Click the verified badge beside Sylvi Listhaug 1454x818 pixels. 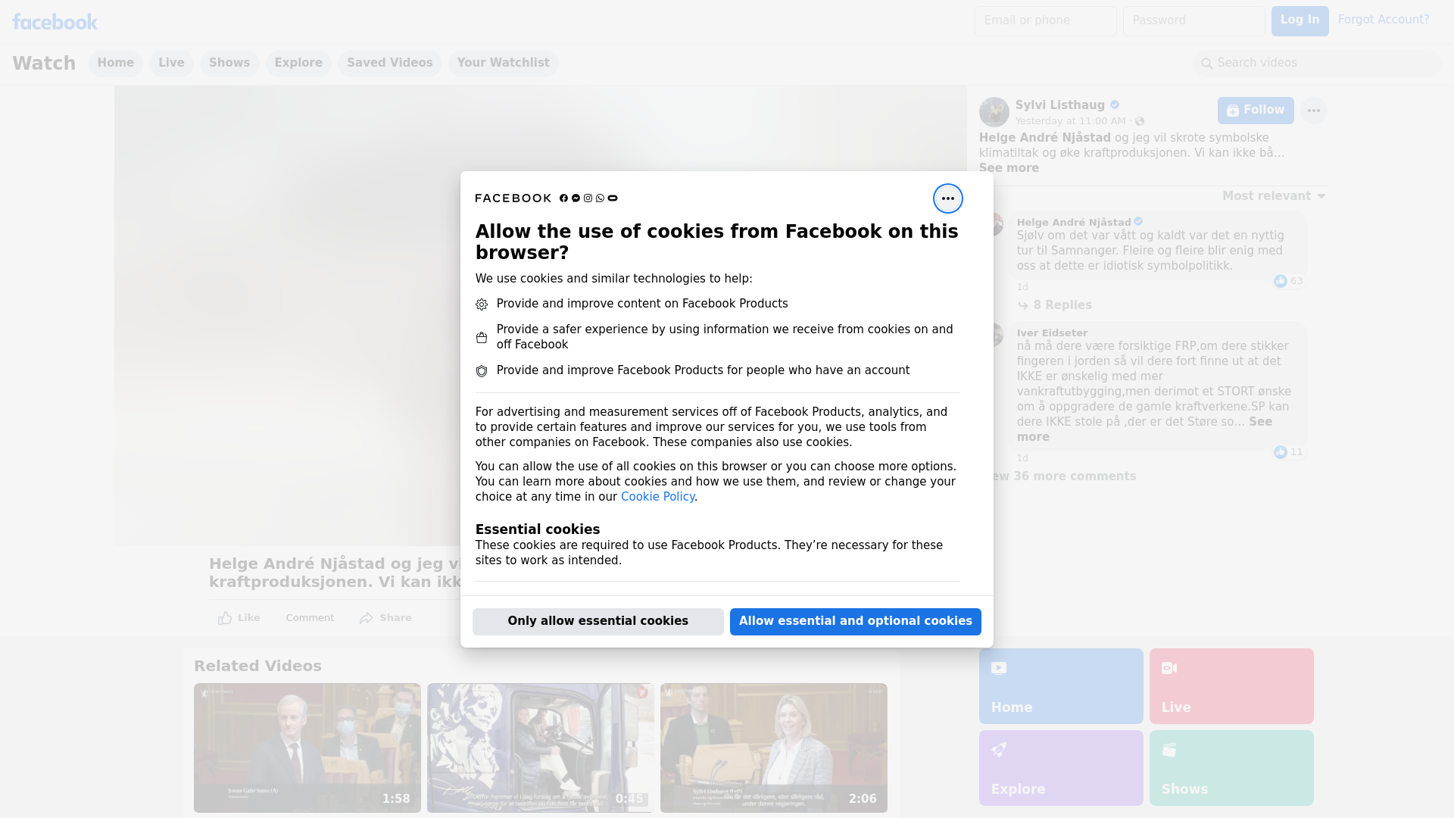point(1115,105)
